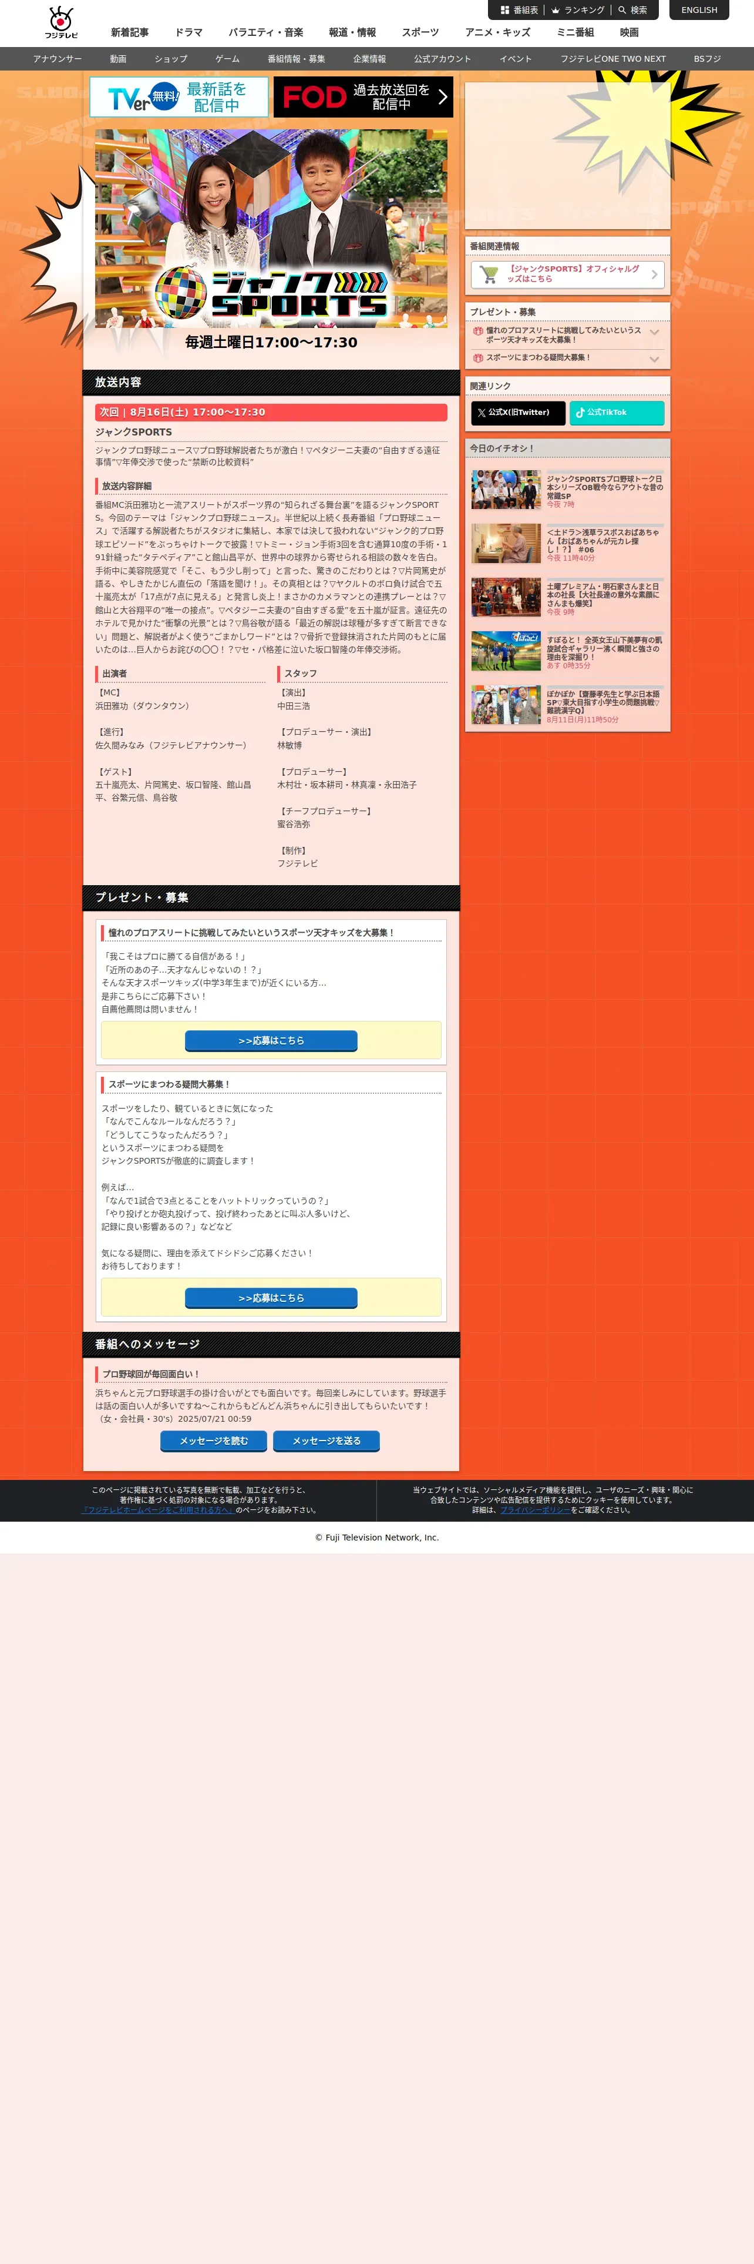754x2264 pixels.
Task: Open 土曜プレミアム・明石家さんまと日本の社長 title link
Action: point(605,595)
